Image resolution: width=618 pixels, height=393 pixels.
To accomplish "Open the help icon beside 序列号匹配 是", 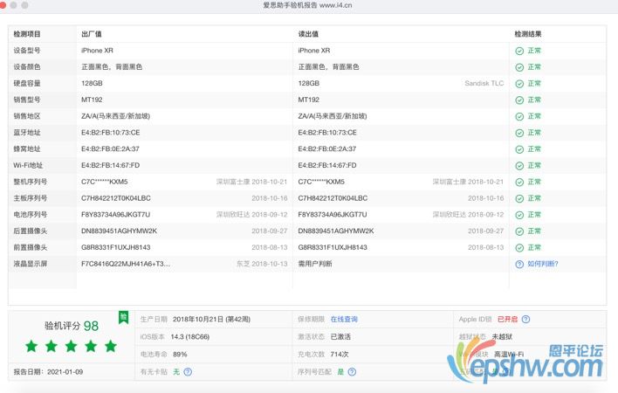I will [x=352, y=372].
